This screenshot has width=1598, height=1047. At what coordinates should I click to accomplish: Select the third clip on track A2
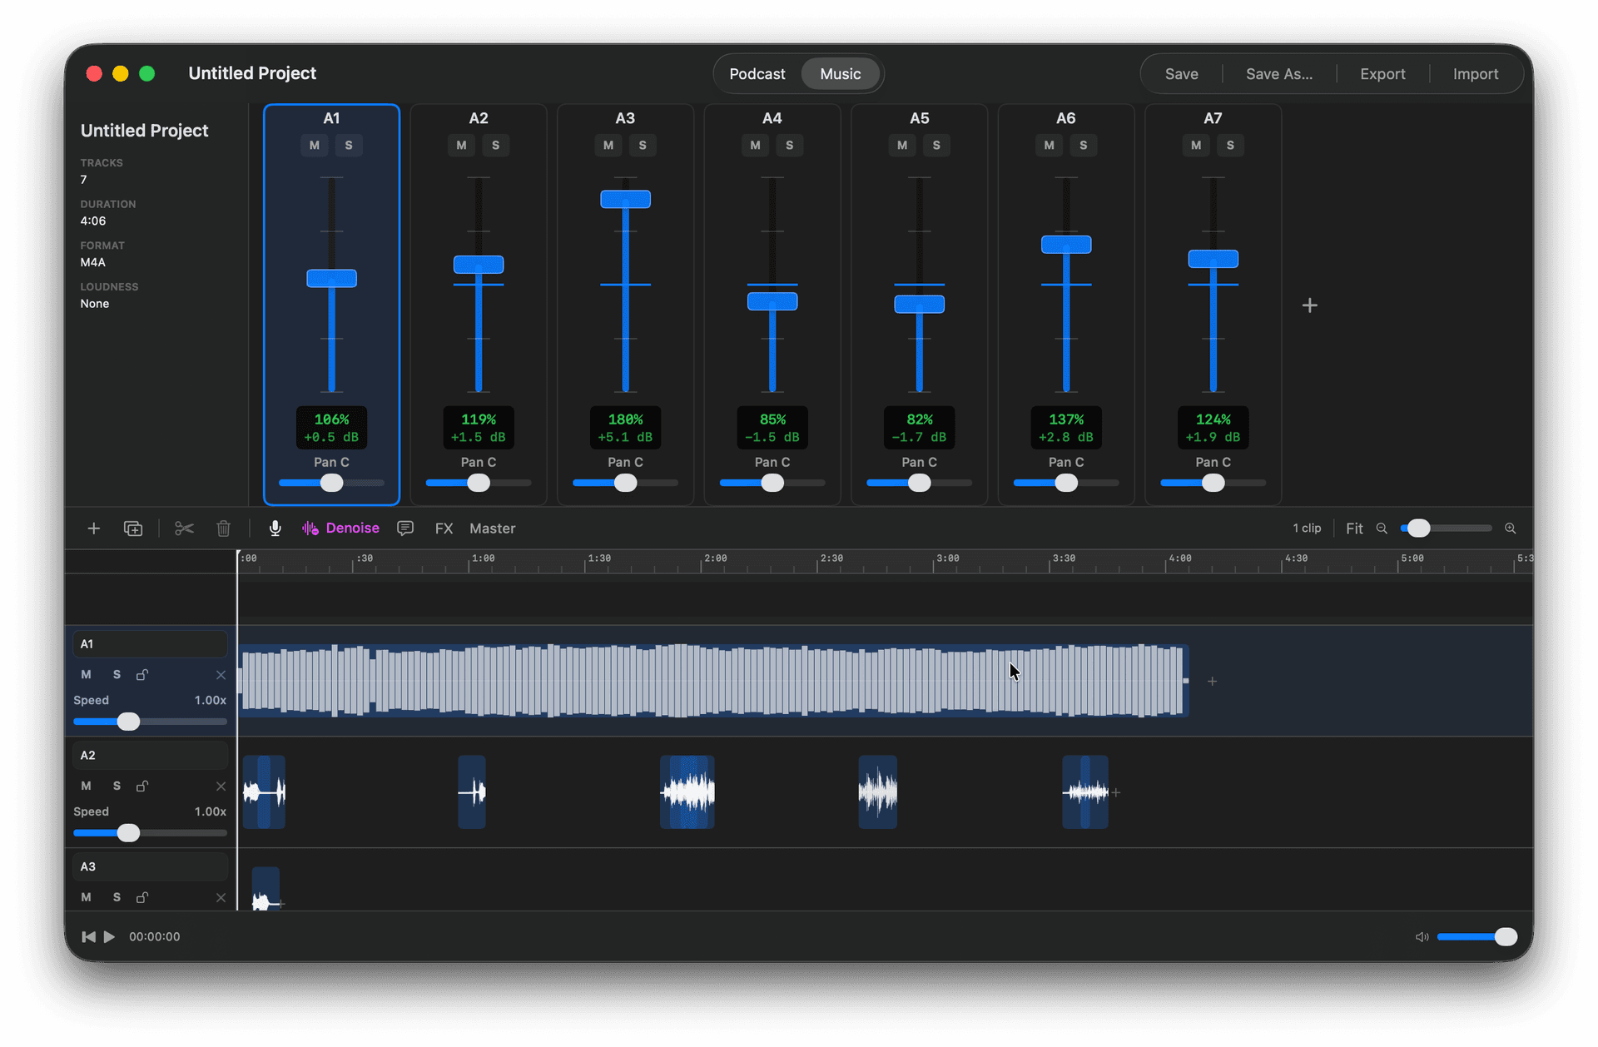pos(687,791)
